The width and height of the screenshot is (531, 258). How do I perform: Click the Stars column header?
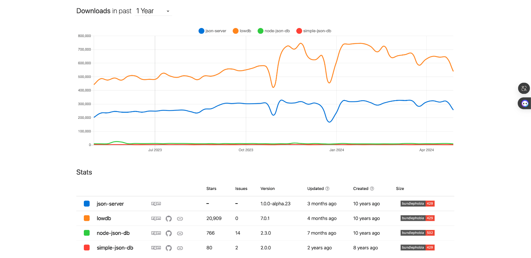coord(211,188)
